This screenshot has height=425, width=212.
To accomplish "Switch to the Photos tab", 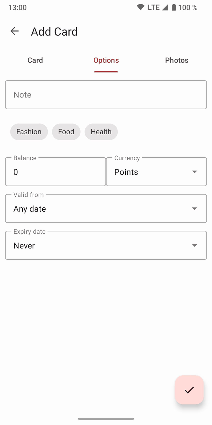I will click(x=177, y=60).
